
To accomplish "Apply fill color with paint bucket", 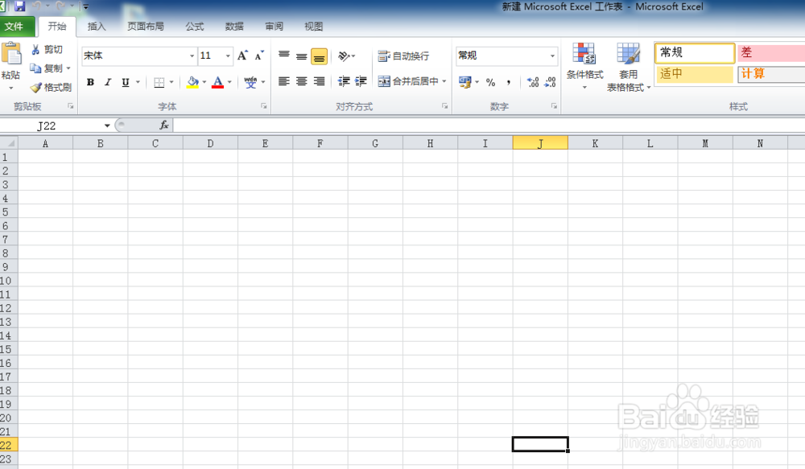I will (x=192, y=82).
